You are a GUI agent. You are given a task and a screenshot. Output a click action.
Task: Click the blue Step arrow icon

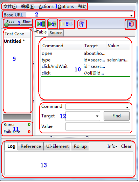70,24
